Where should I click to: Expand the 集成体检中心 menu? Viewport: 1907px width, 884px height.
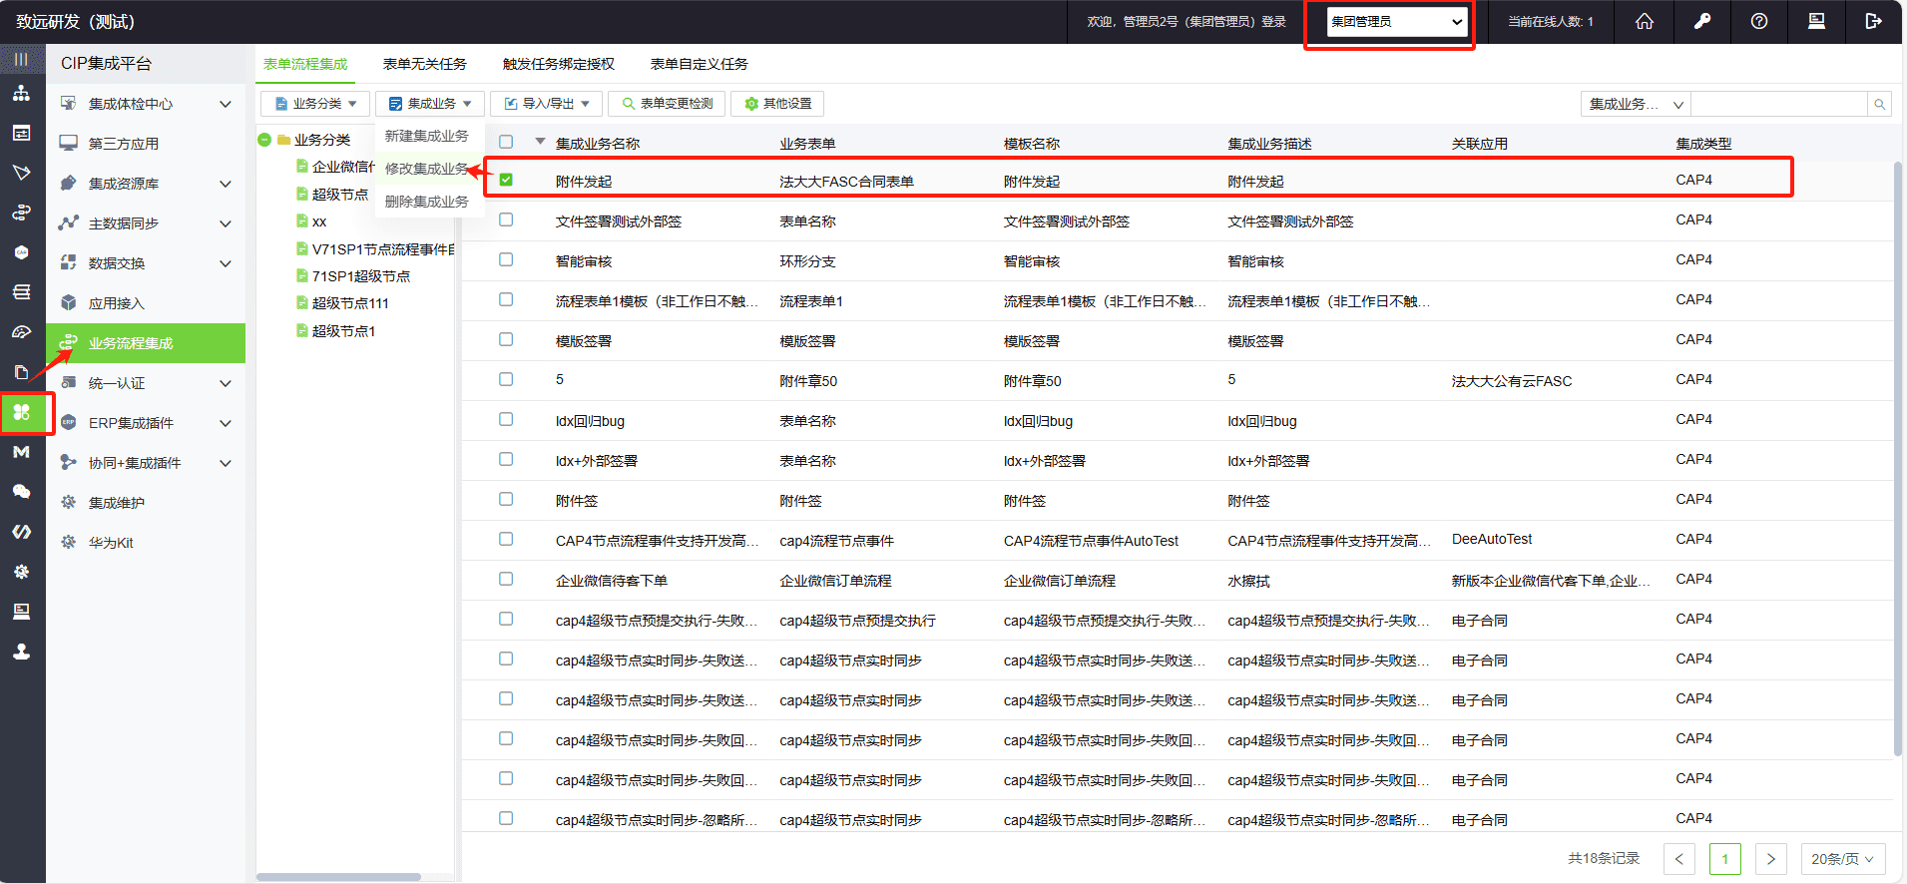[x=146, y=104]
